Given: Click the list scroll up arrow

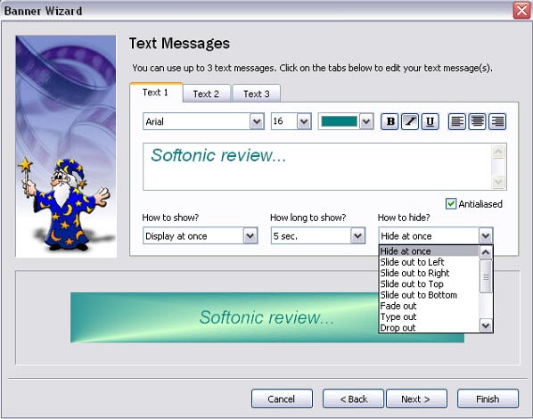Looking at the screenshot, I should pyautogui.click(x=486, y=252).
